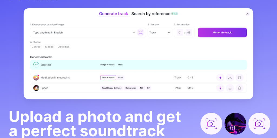The image size is (277, 138).
Task: Click the purple Generate track button
Action: click(222, 33)
